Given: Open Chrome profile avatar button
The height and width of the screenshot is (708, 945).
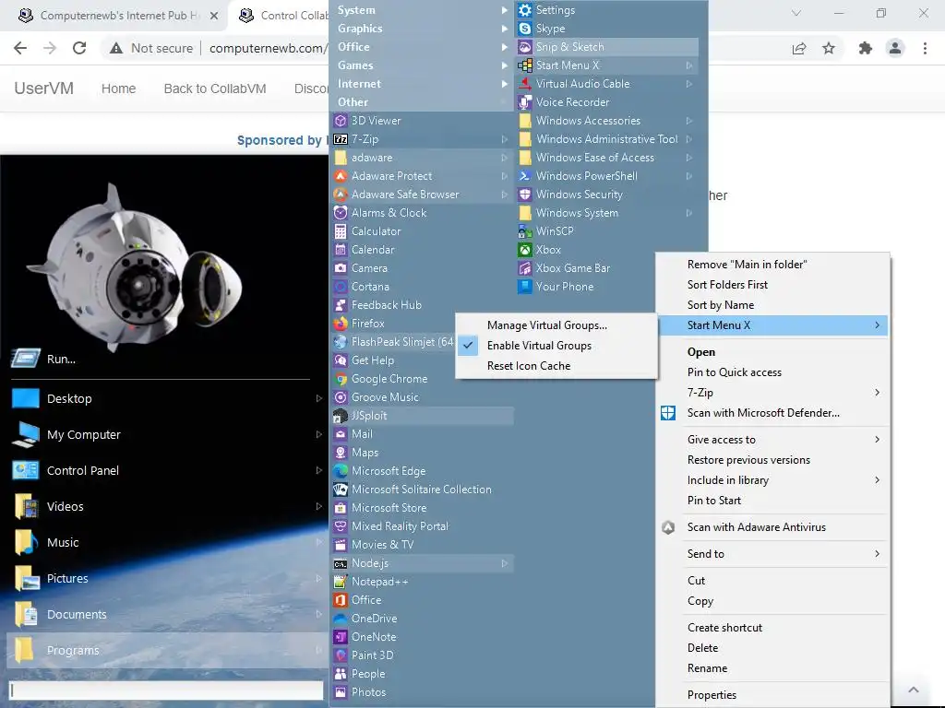Looking at the screenshot, I should [895, 48].
